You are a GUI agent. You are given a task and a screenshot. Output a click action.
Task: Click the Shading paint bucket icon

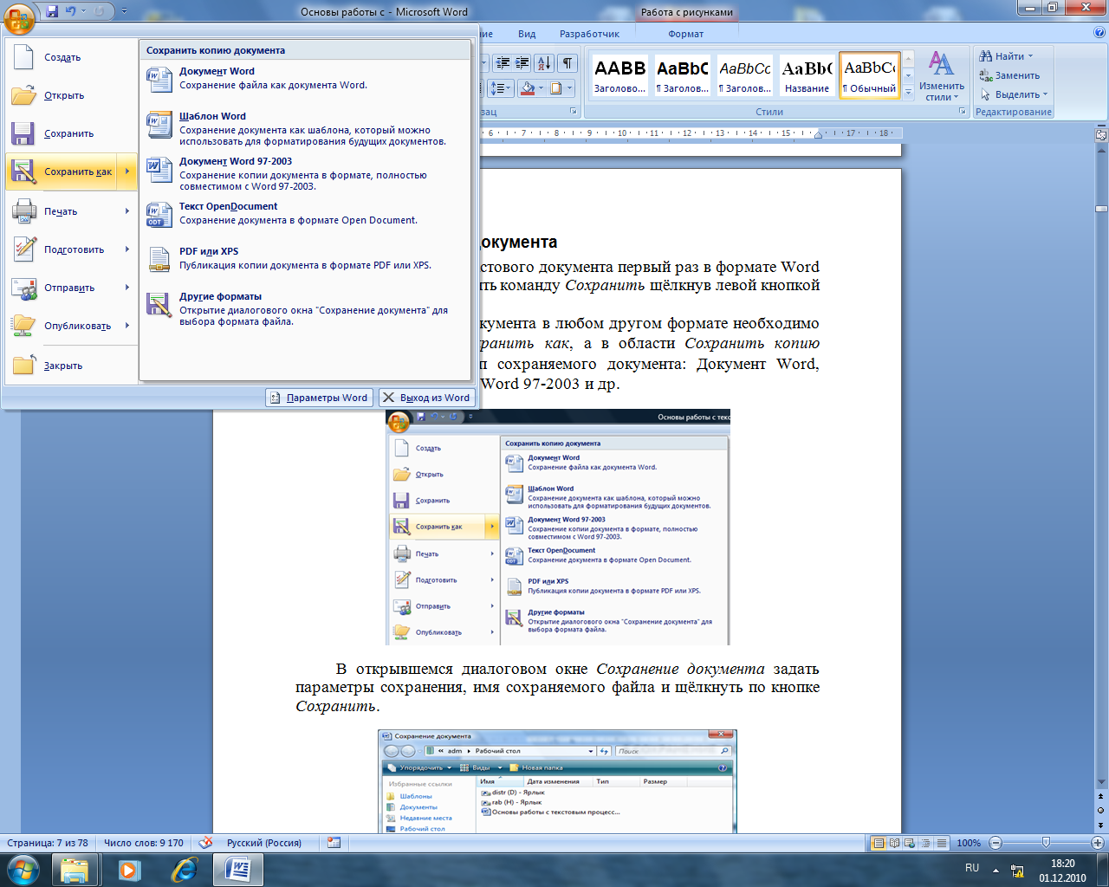[x=527, y=88]
